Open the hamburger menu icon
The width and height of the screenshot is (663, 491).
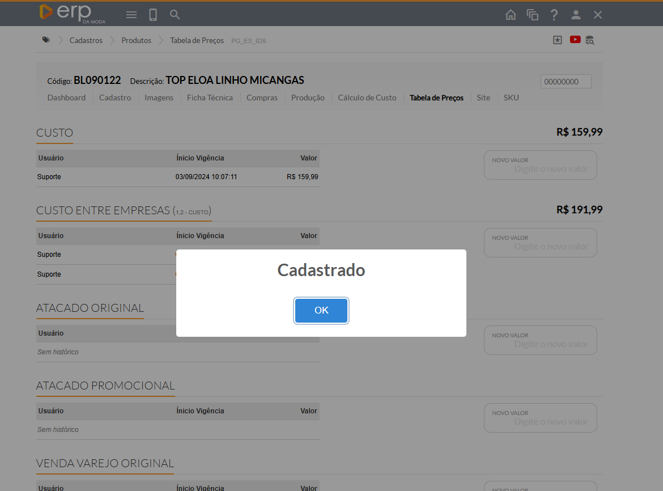131,15
